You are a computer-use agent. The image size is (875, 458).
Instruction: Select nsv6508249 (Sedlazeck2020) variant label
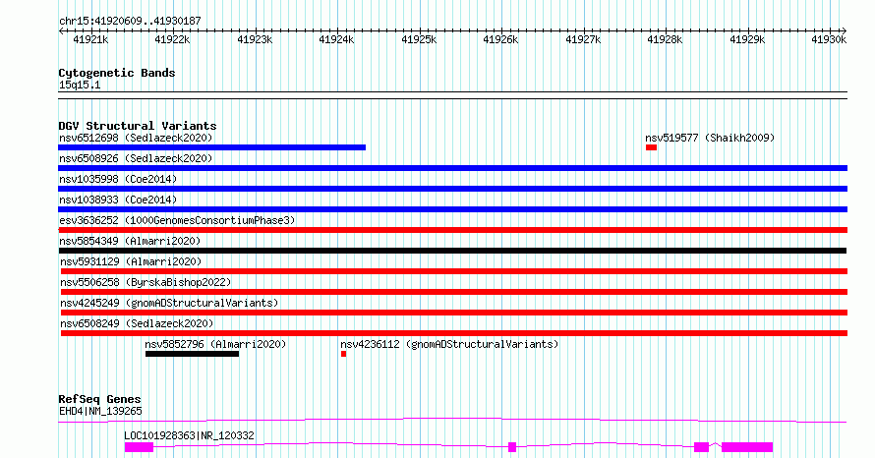point(137,323)
